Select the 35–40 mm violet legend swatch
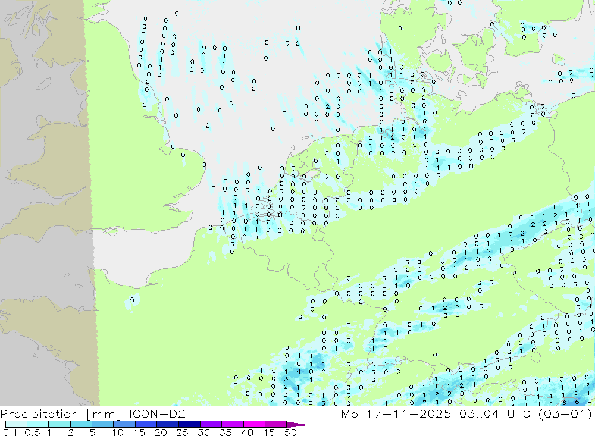Screen dimensions: 595x436 (x=232, y=424)
